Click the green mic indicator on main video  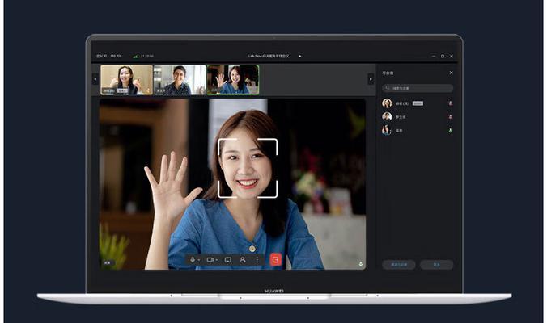[360, 264]
